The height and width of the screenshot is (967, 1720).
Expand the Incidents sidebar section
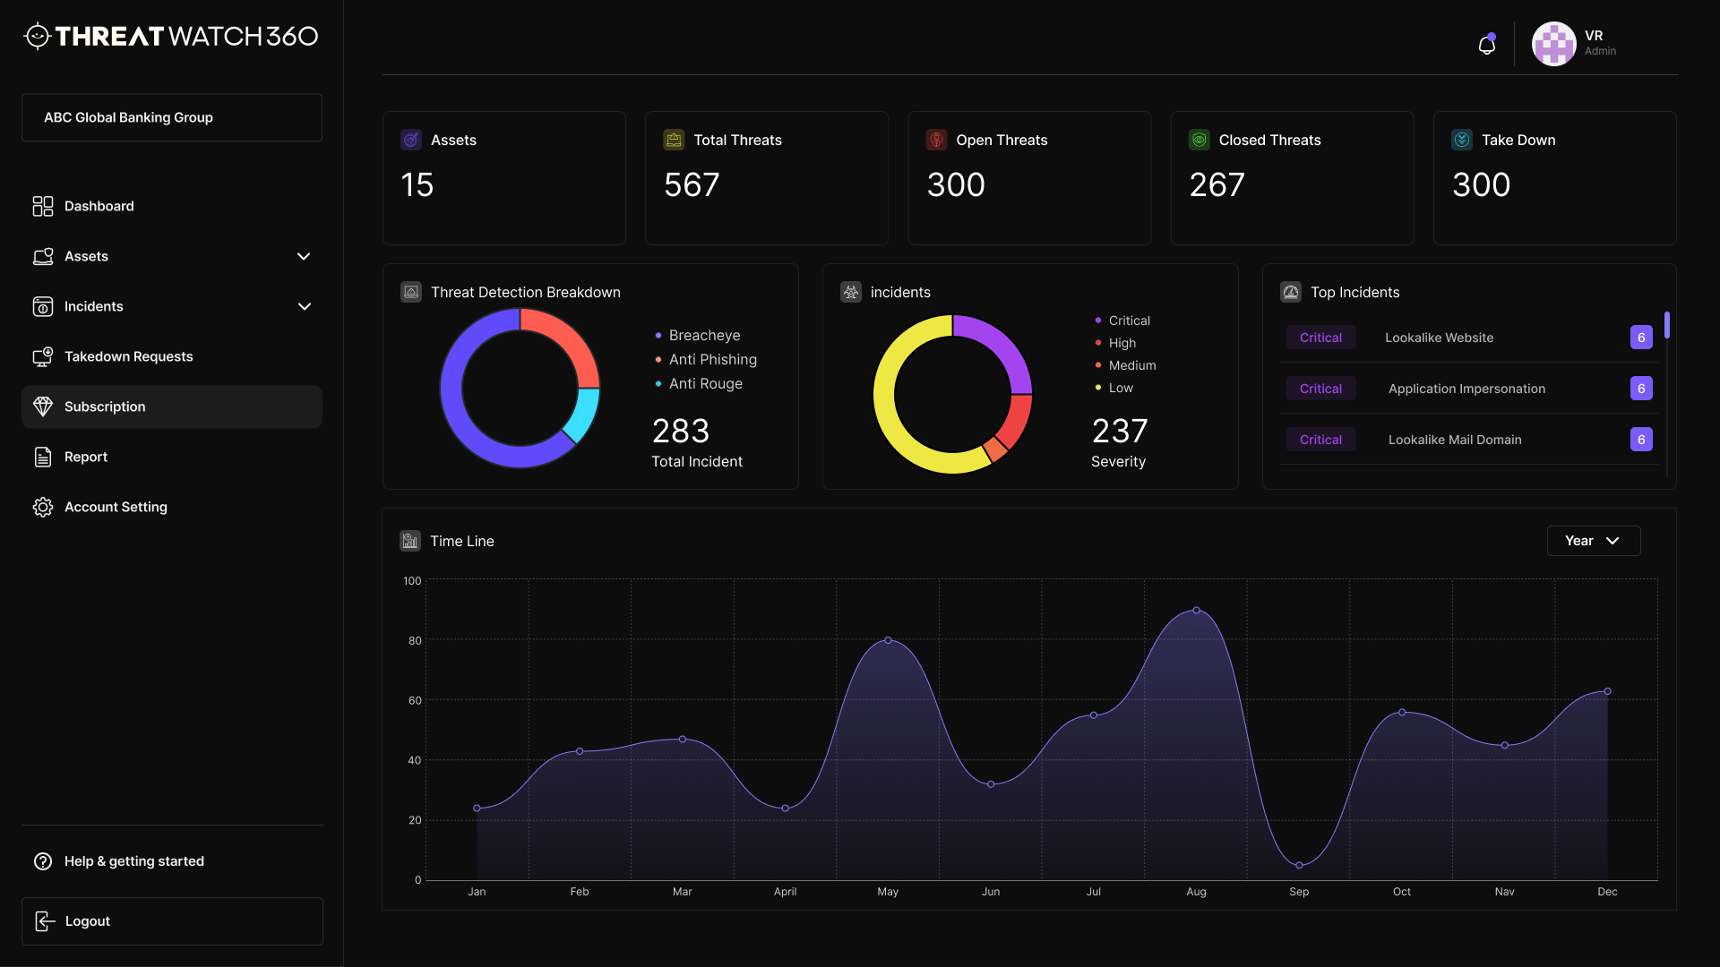304,306
